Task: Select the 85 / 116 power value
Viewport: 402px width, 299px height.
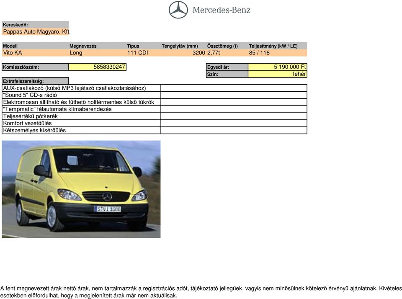Action: click(x=259, y=53)
